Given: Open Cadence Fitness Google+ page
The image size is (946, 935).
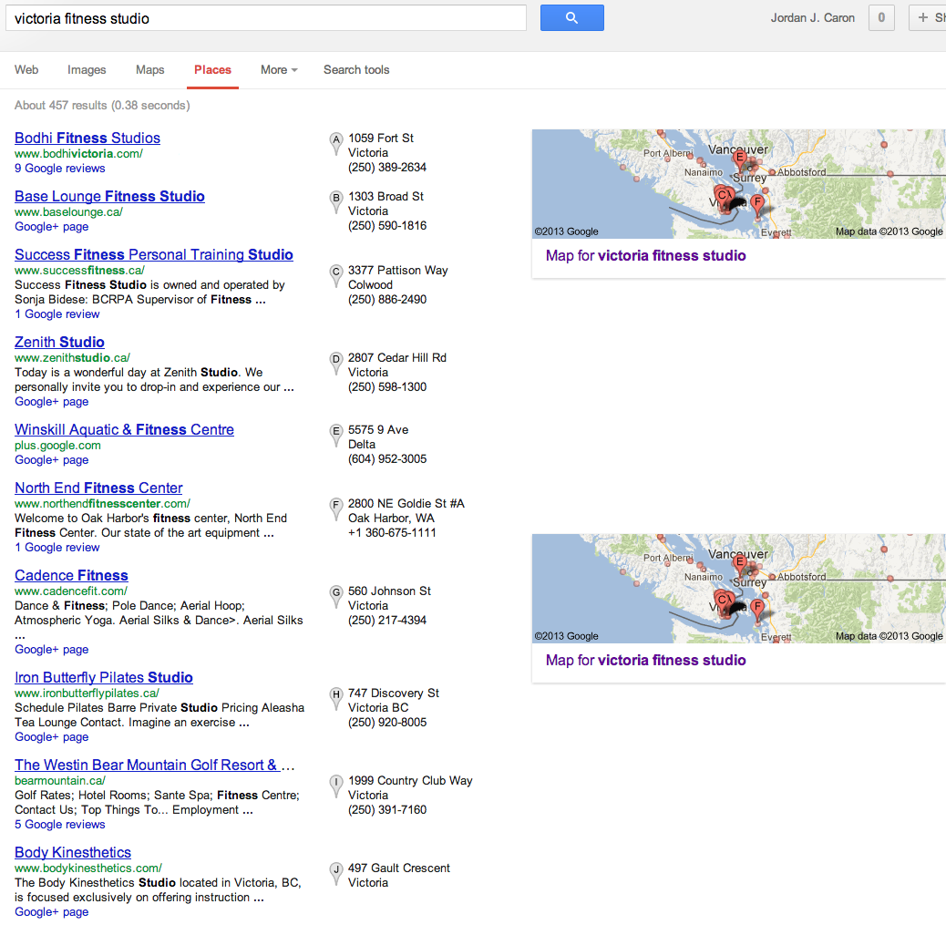Looking at the screenshot, I should point(51,650).
